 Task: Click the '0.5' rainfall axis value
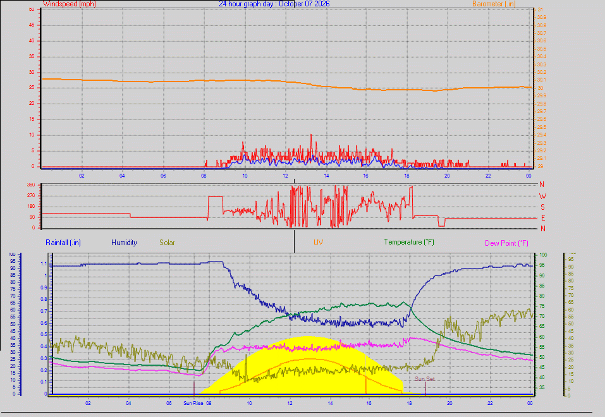44,334
